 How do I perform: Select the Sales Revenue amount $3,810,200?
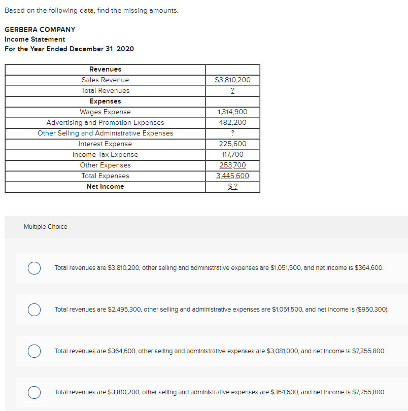pyautogui.click(x=232, y=80)
